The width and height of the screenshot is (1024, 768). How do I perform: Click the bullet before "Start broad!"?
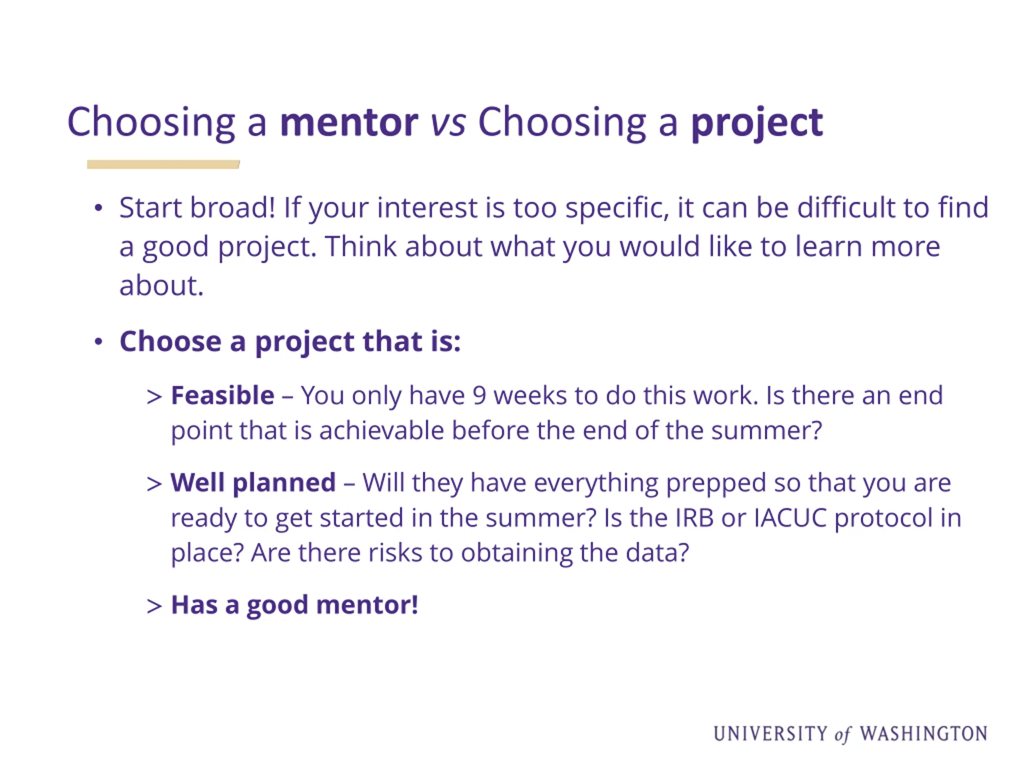tap(98, 208)
